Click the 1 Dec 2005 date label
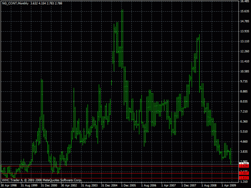 [x=129, y=186]
